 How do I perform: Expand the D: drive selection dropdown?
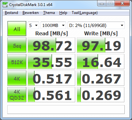tap(96, 25)
